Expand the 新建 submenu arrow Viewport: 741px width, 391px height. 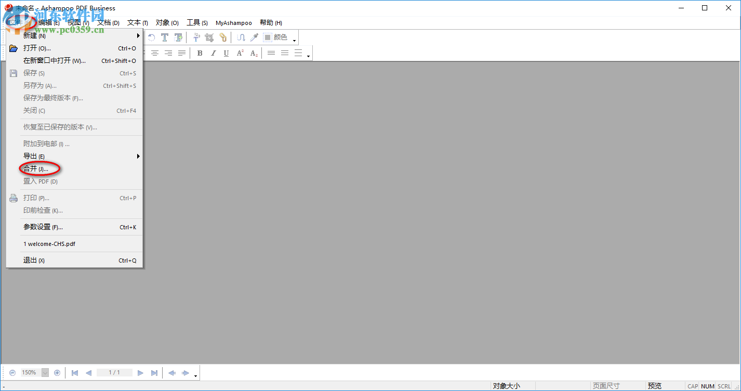pos(138,36)
